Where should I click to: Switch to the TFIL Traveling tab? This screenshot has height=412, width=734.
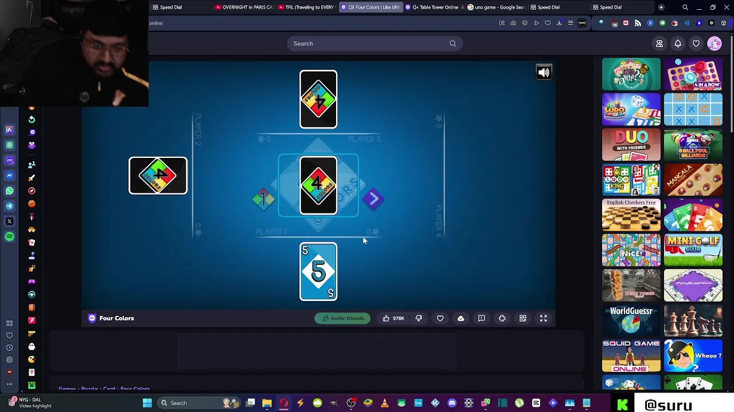click(306, 7)
